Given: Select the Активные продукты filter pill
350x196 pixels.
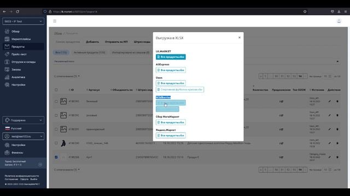Looking at the screenshot, I should click(x=89, y=53).
